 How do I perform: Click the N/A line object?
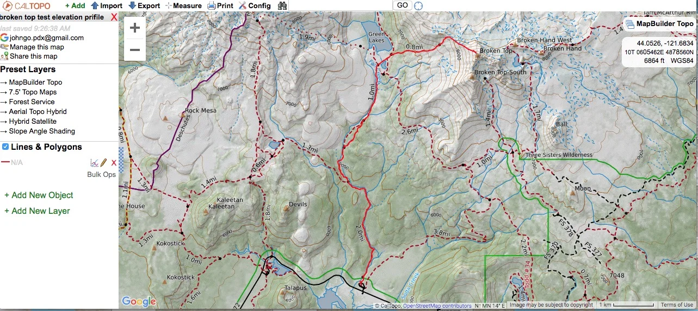point(17,162)
